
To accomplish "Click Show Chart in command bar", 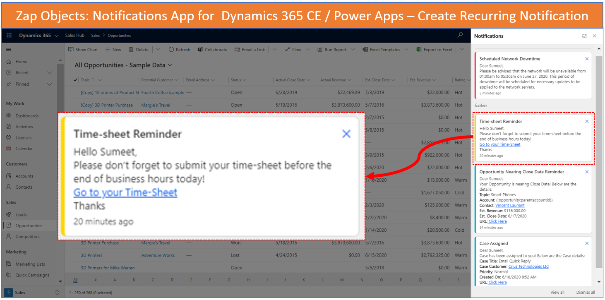I will [83, 50].
